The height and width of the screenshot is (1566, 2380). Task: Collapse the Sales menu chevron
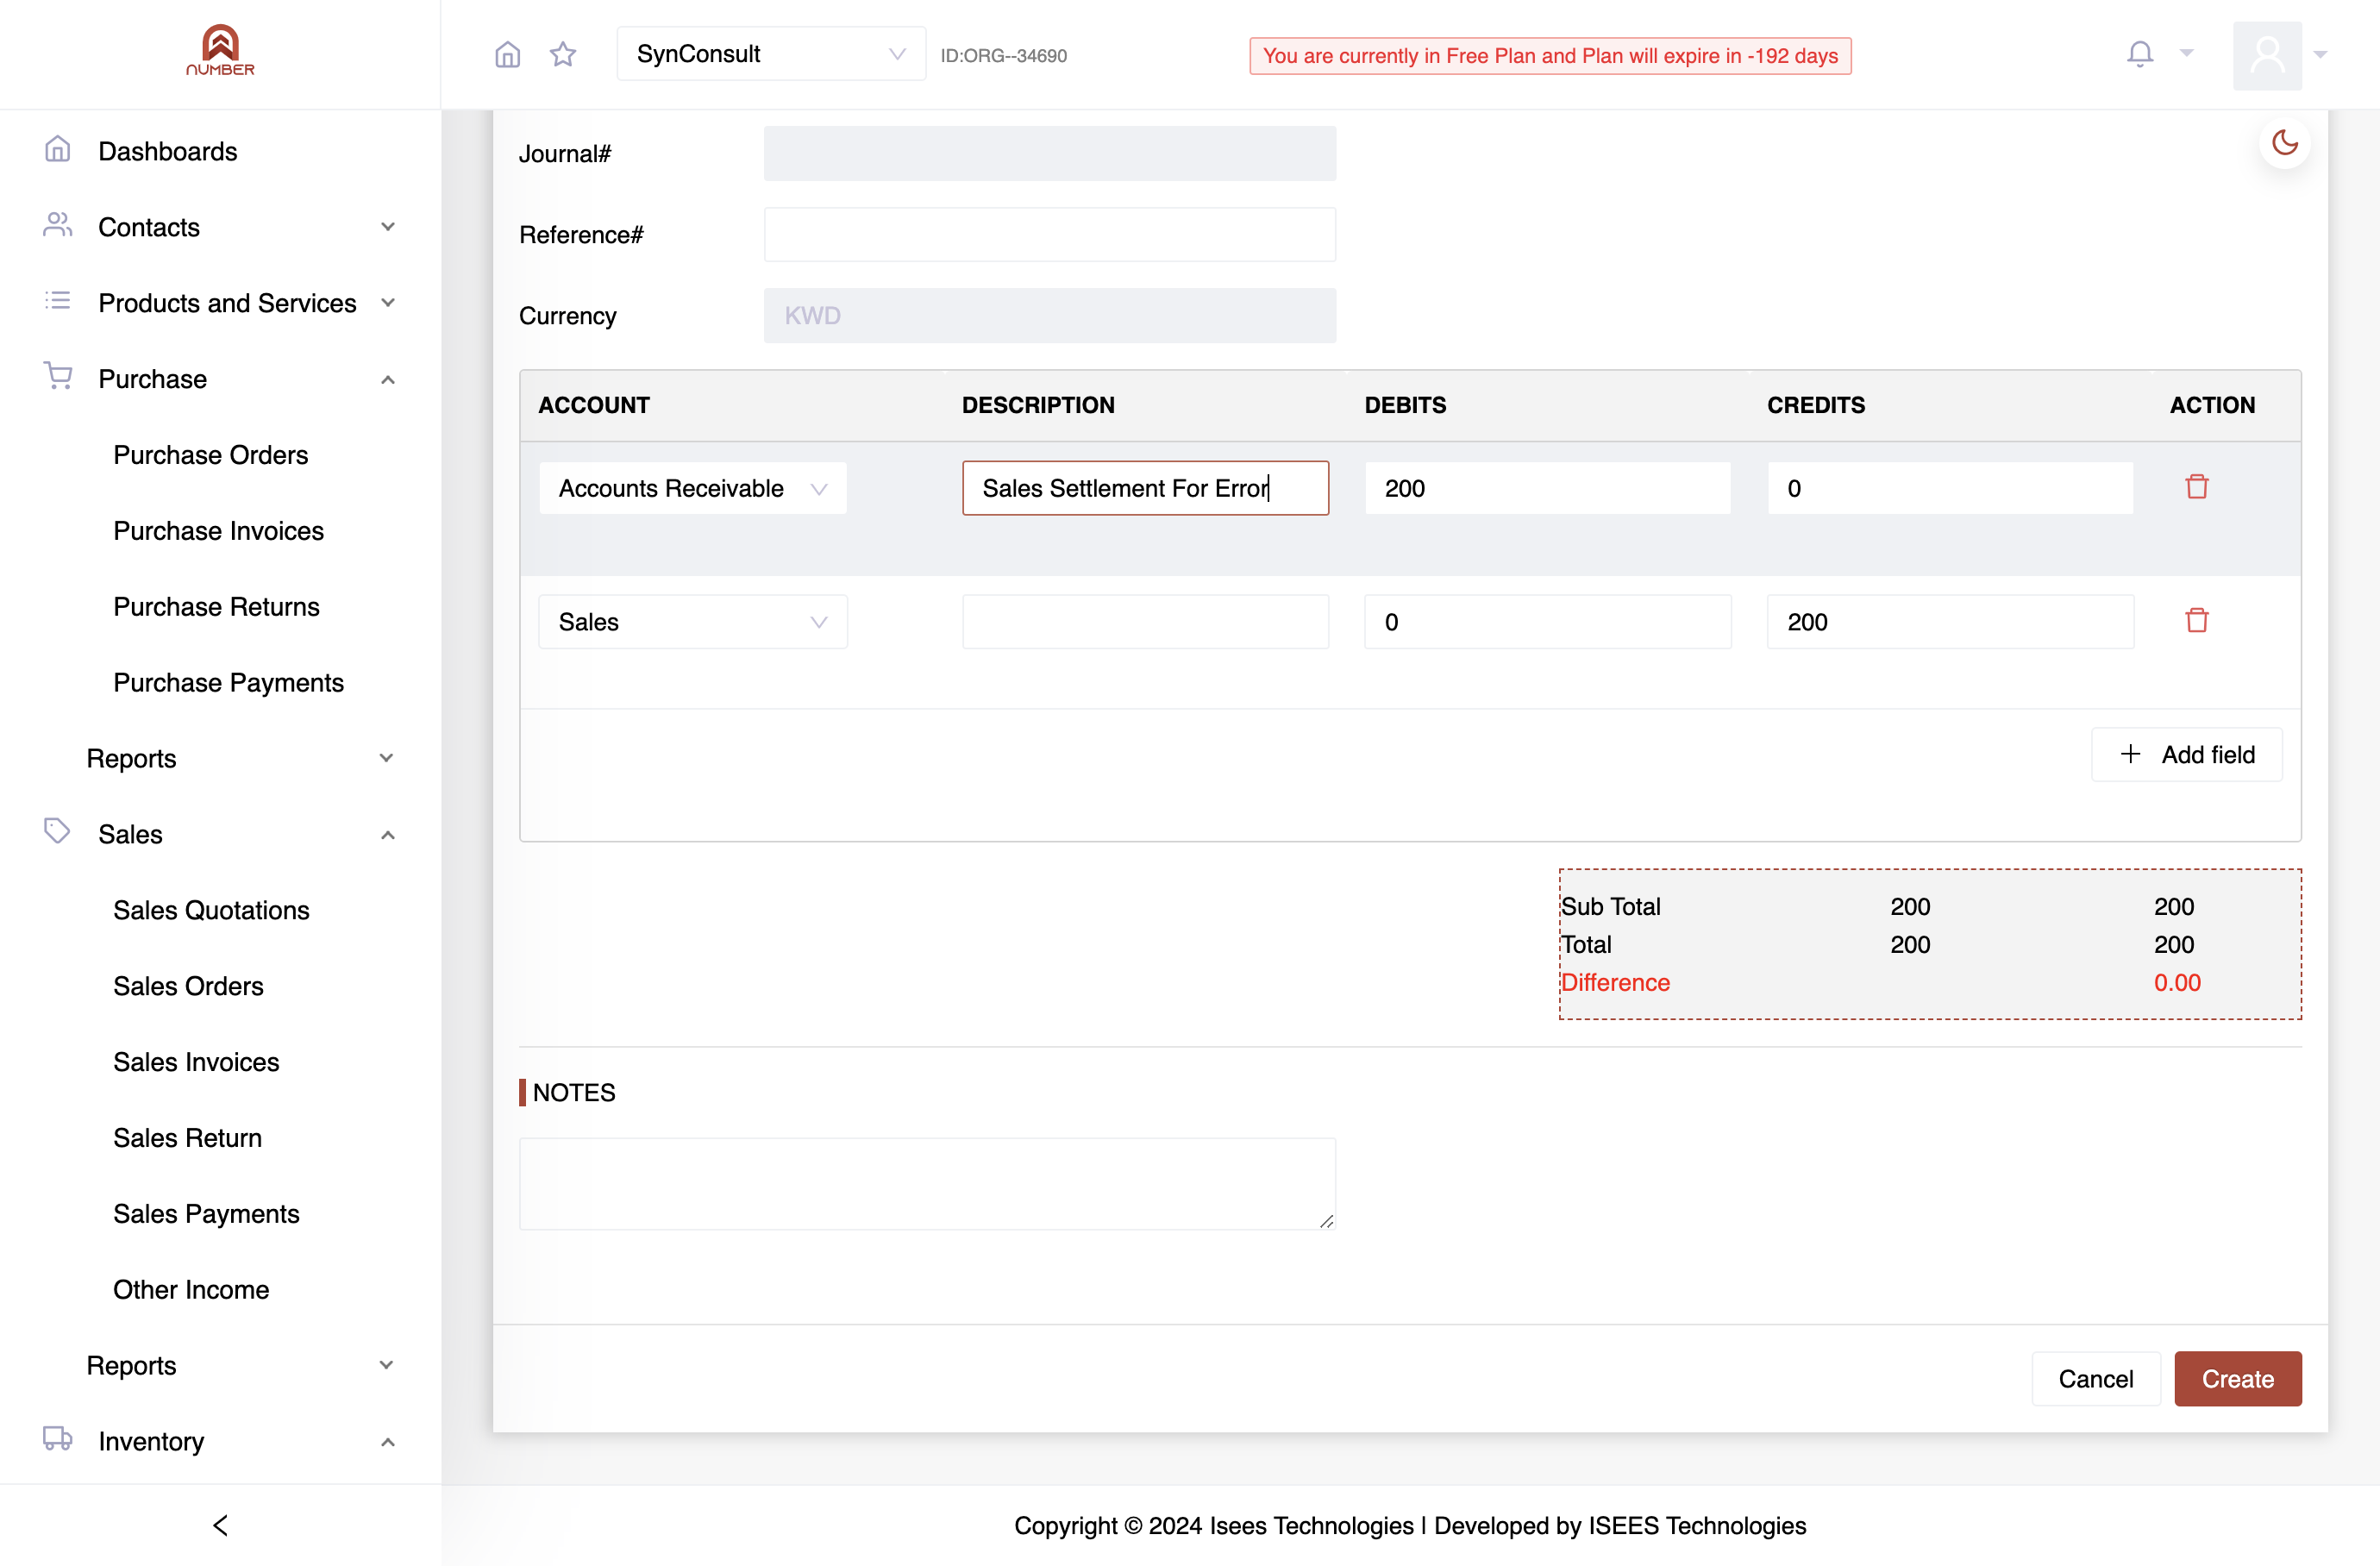388,834
